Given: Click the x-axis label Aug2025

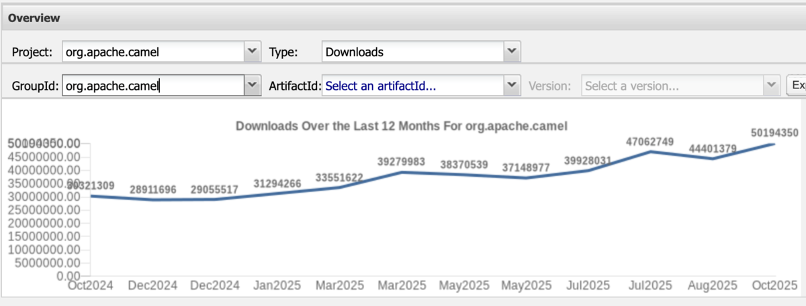Looking at the screenshot, I should click(713, 285).
